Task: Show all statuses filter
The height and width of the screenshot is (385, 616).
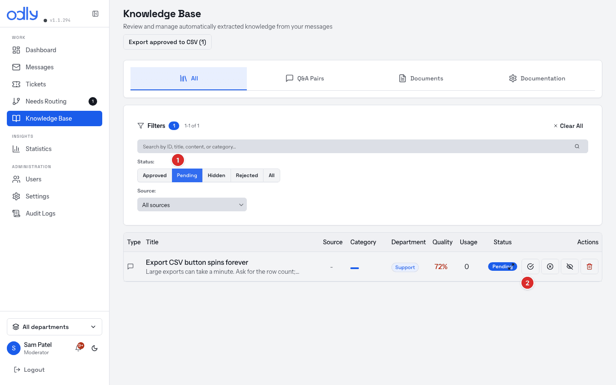Action: [x=272, y=175]
